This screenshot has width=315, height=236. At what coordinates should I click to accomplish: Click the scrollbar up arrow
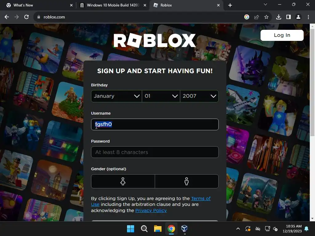pyautogui.click(x=312, y=26)
